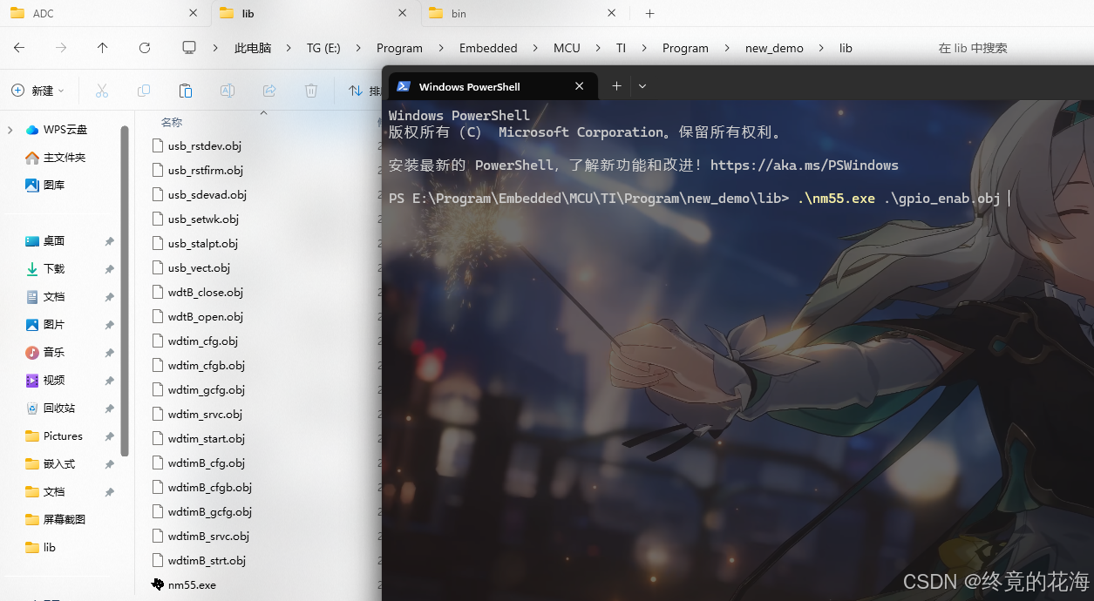Image resolution: width=1094 pixels, height=601 pixels.
Task: Click the computer monitor icon in address bar
Action: click(x=189, y=48)
